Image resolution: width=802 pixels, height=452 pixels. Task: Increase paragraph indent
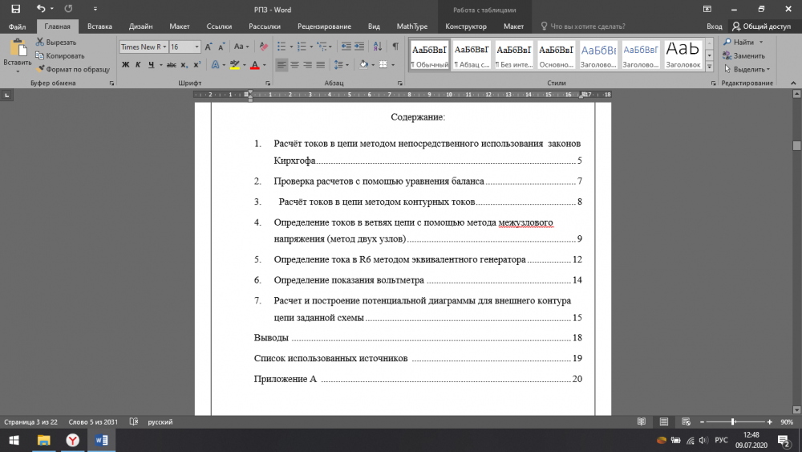[360, 47]
